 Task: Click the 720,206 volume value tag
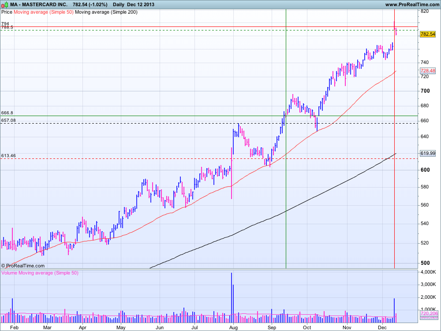pos(429,313)
